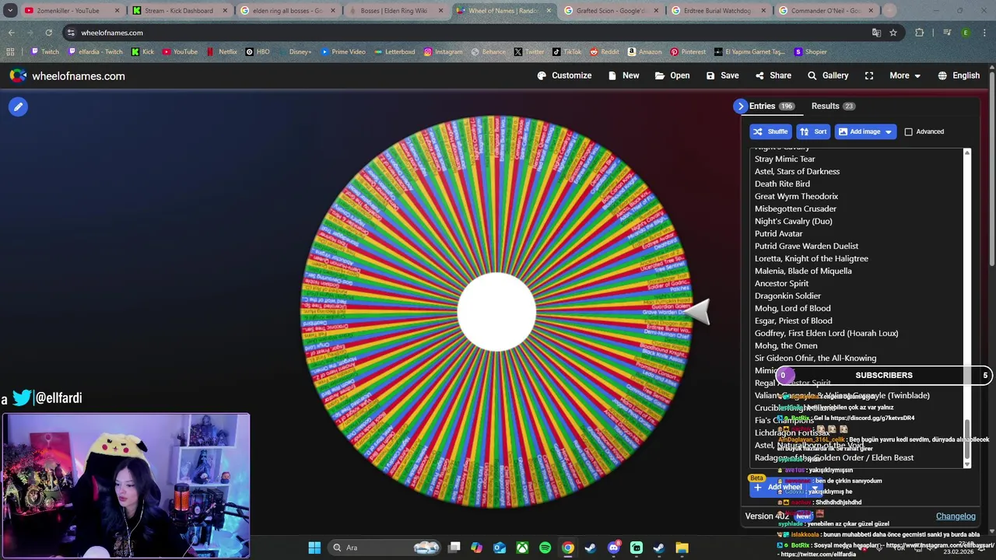996x560 pixels.
Task: Open the Instagram bookmark
Action: [443, 52]
